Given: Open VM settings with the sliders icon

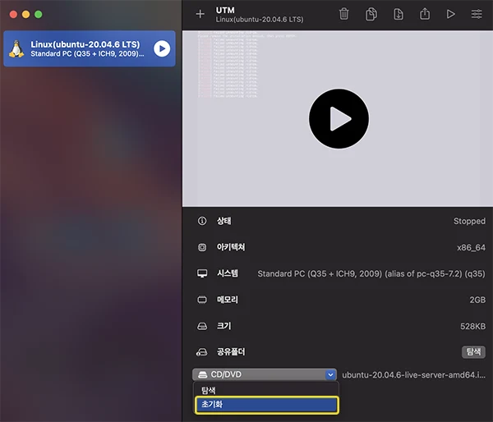Looking at the screenshot, I should click(477, 14).
